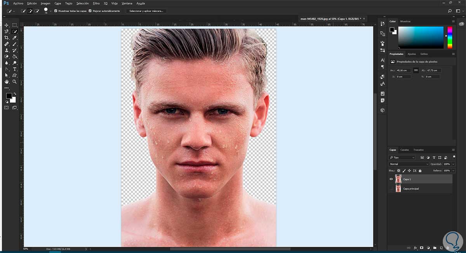466x253 pixels.
Task: Select the Zoom tool
Action: (14, 82)
